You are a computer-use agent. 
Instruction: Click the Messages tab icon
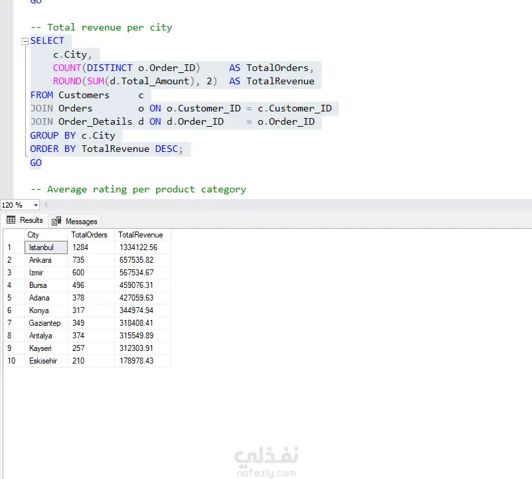click(x=56, y=221)
